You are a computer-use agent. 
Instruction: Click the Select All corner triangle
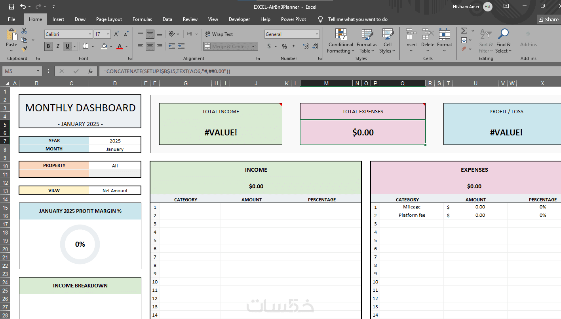click(7, 83)
